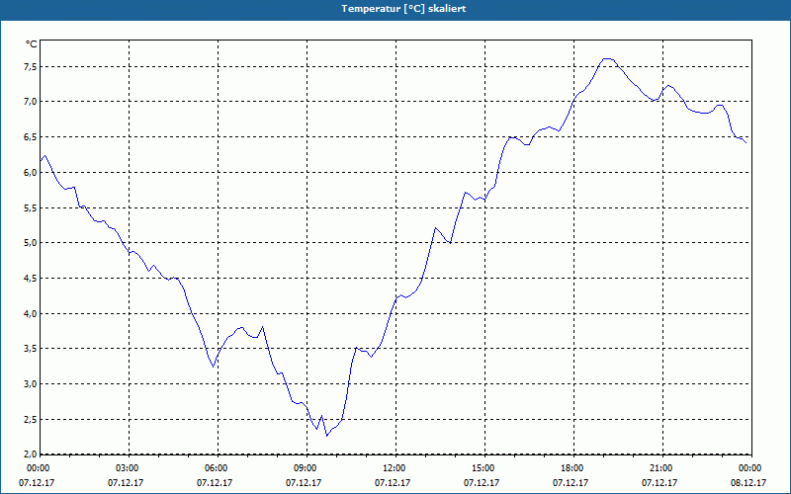Image resolution: width=791 pixels, height=494 pixels.
Task: Click the 09:00 time label
Action: click(307, 468)
